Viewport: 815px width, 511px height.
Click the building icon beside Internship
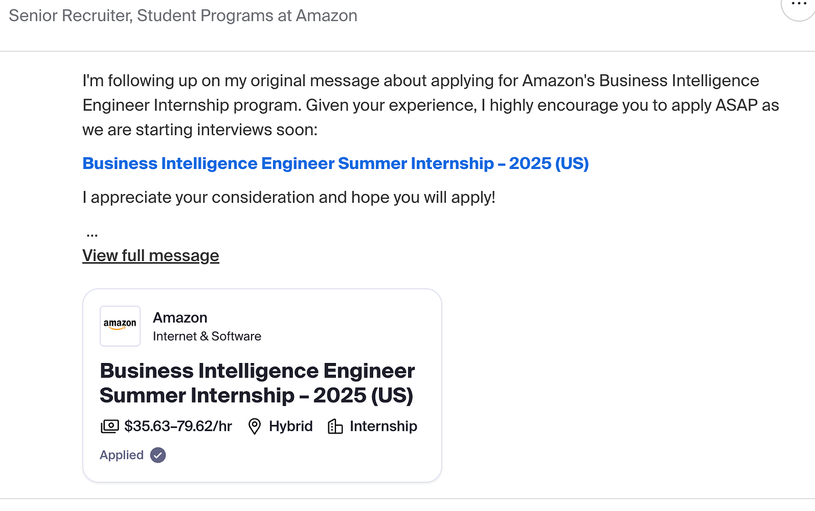[x=335, y=427]
